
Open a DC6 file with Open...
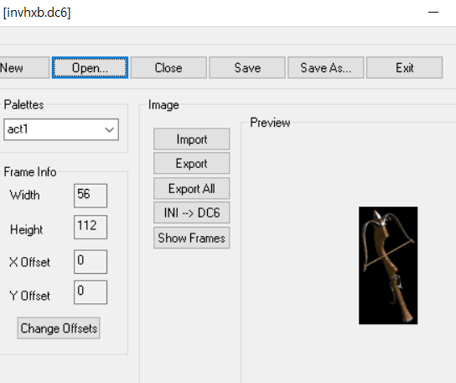[x=90, y=68]
